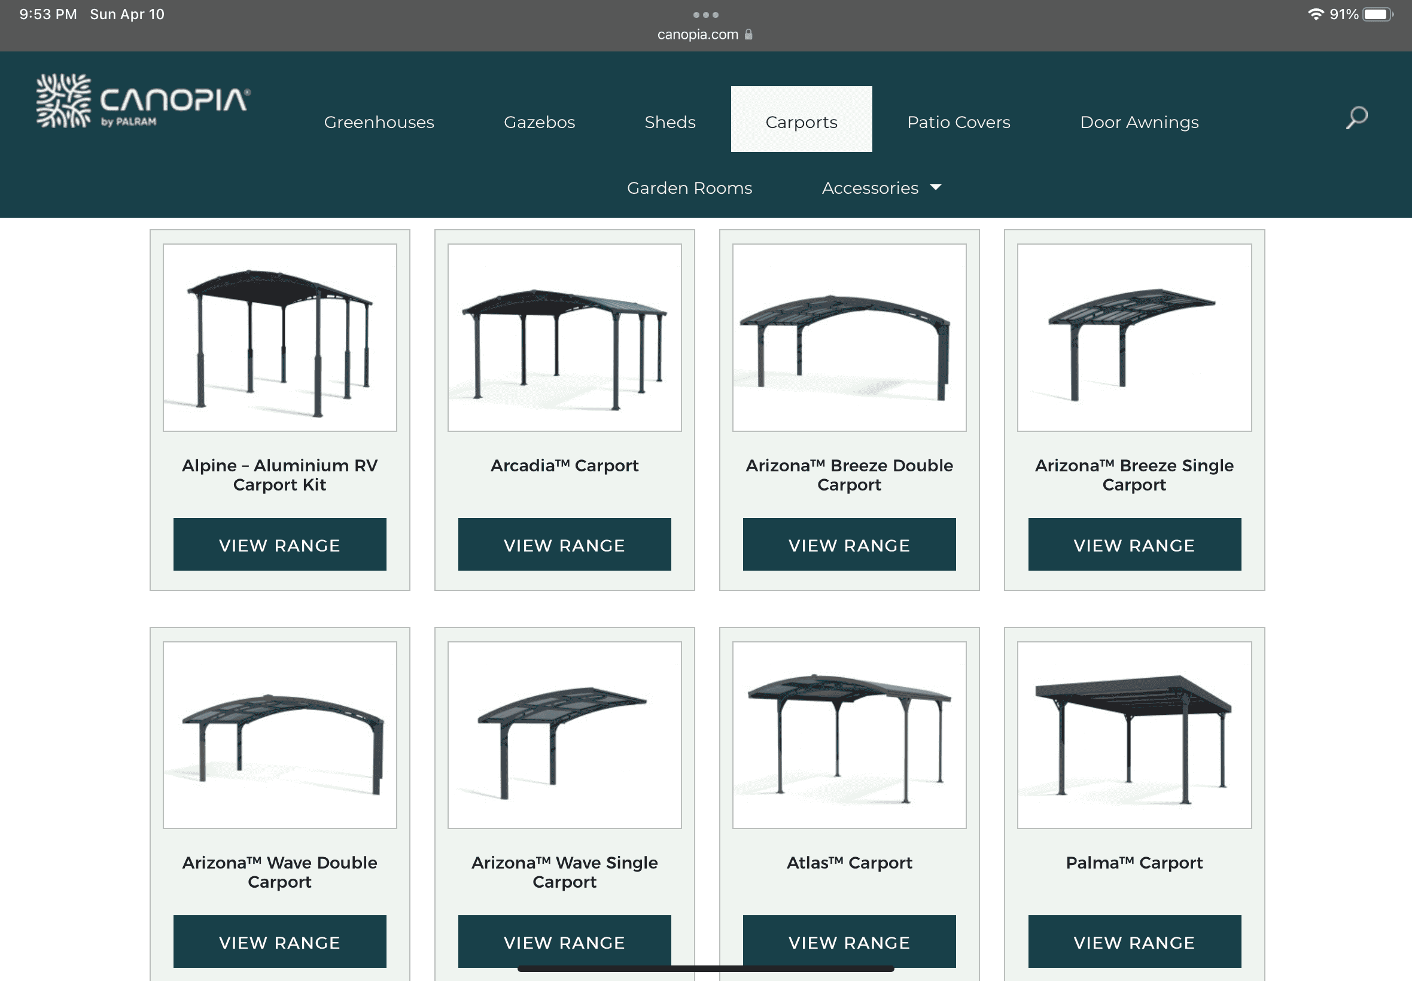Open the Atlas Carport product image

click(849, 735)
